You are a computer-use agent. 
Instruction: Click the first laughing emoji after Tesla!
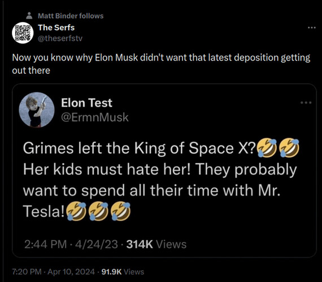76,211
